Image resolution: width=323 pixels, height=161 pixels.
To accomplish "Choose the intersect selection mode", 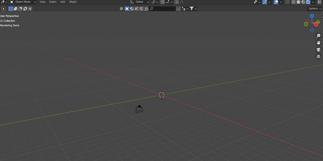I will (30, 9).
